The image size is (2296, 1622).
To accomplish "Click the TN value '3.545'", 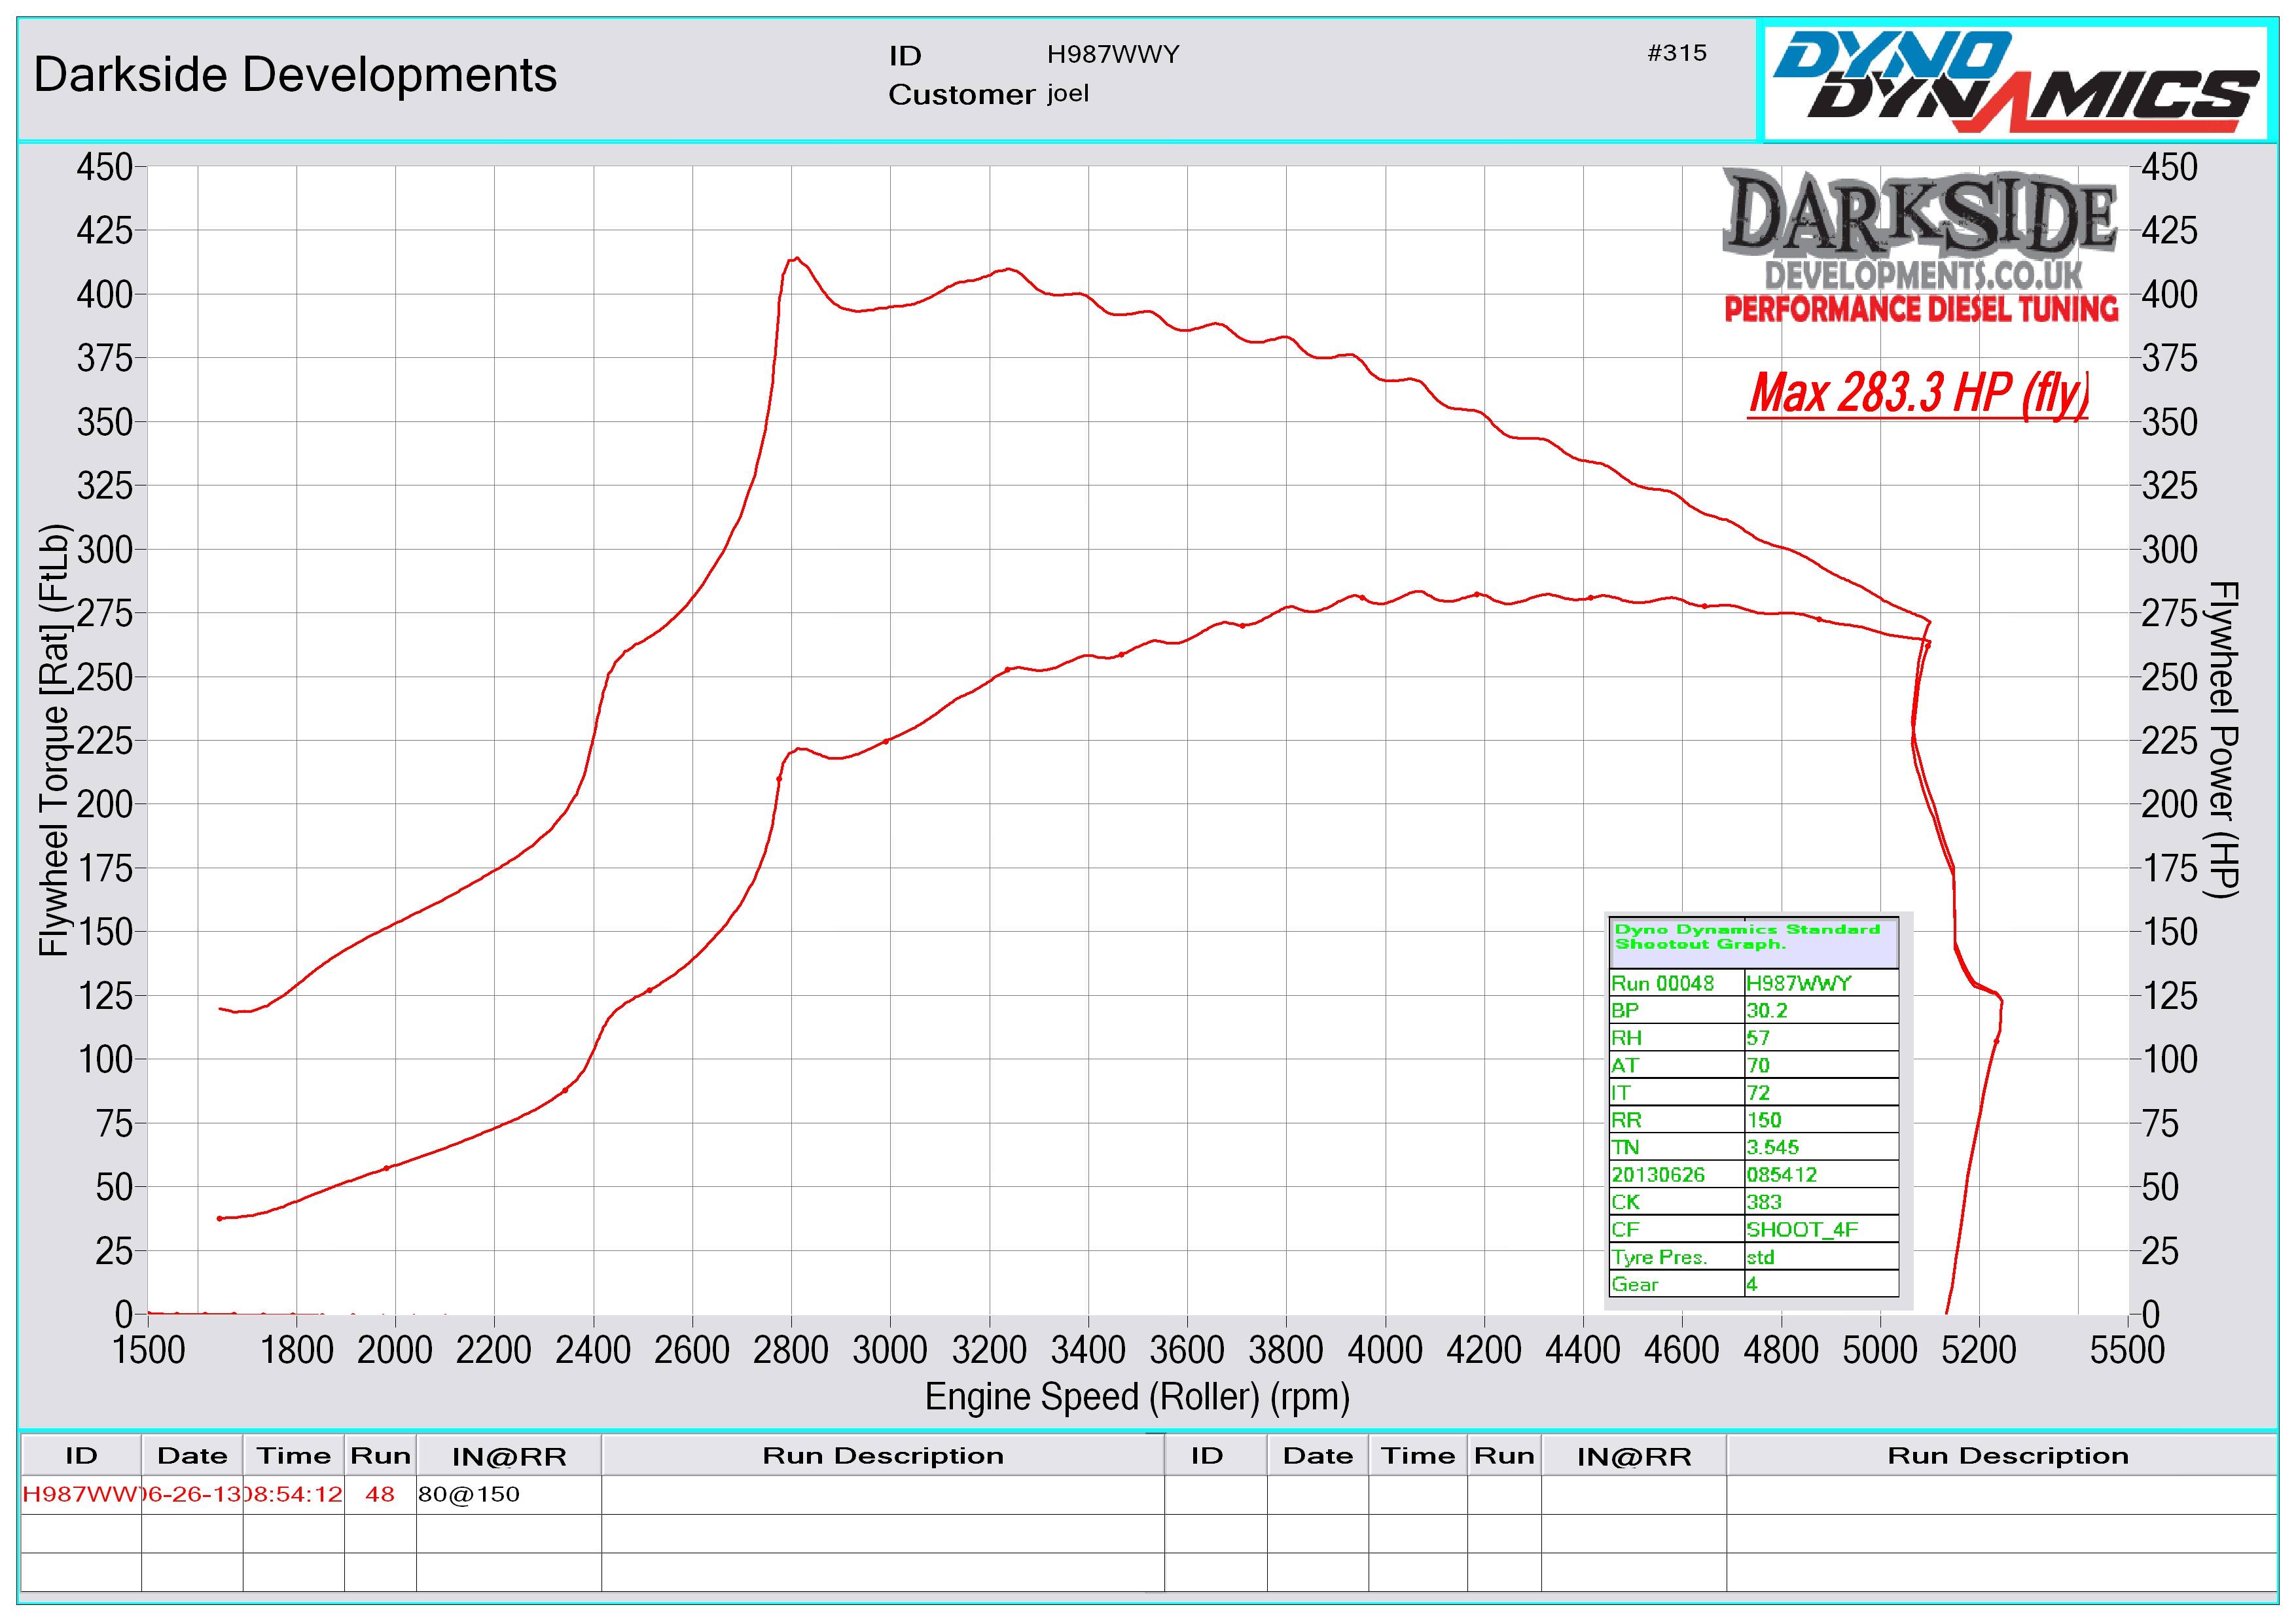I will 1772,1147.
